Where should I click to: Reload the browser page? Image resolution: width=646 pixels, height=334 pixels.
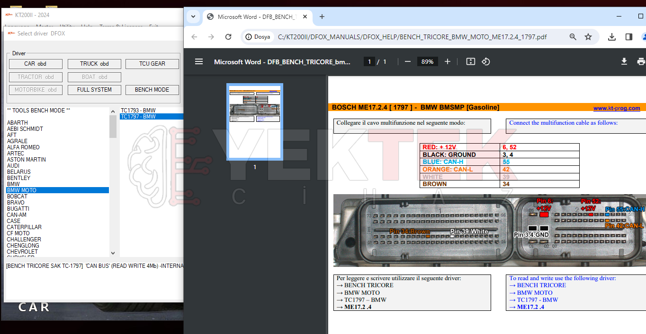click(x=228, y=37)
